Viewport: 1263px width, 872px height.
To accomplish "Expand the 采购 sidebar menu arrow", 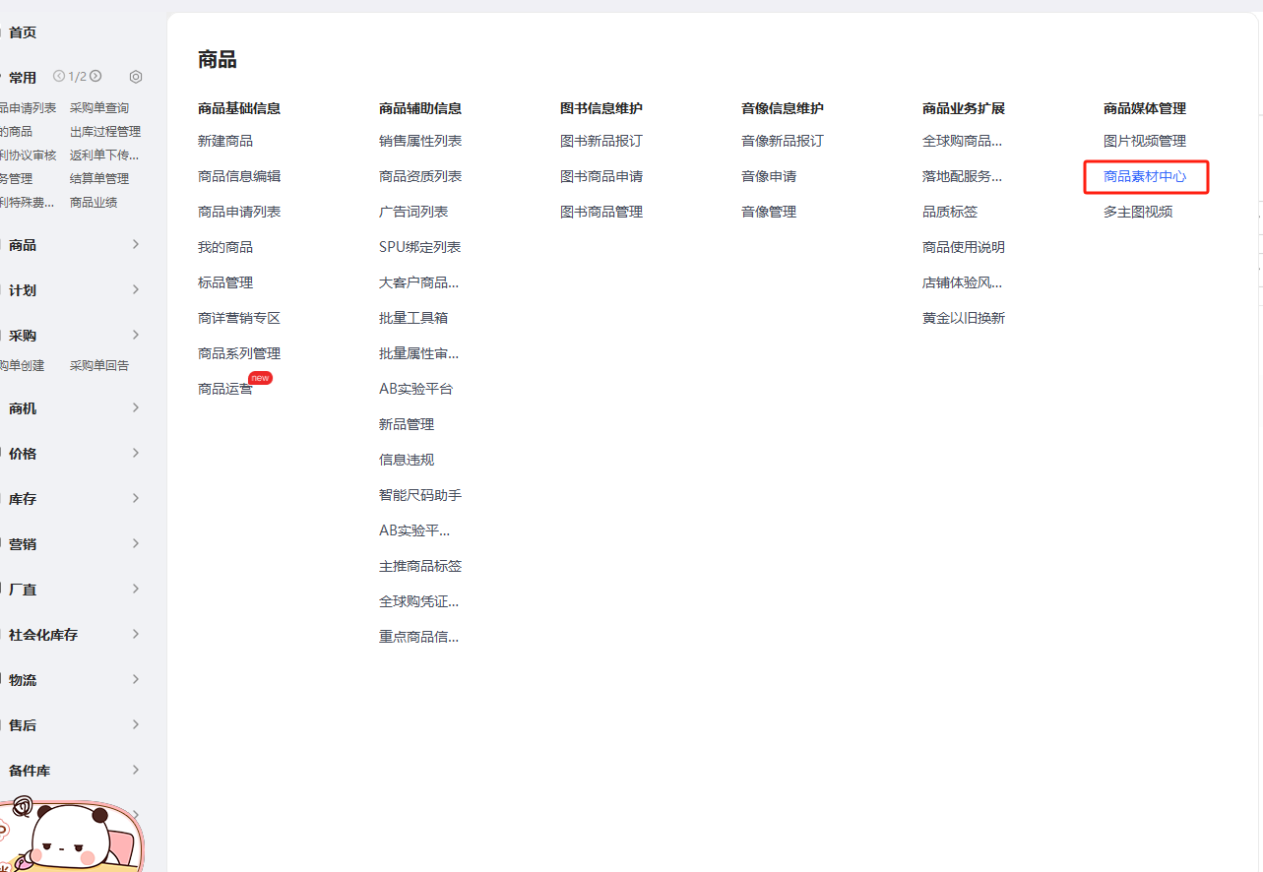I will pyautogui.click(x=136, y=335).
